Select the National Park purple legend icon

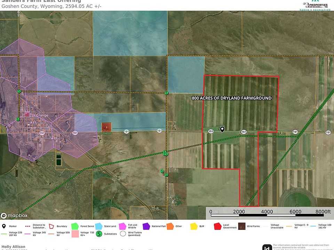146,226
